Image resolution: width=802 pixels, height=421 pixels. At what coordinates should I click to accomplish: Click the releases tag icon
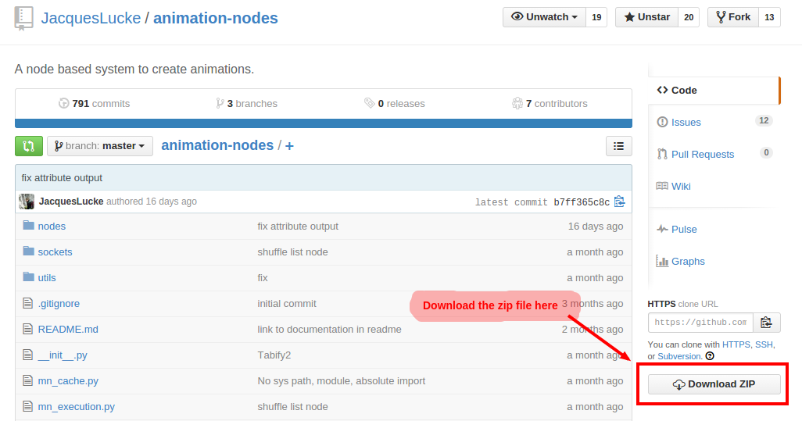click(x=369, y=103)
